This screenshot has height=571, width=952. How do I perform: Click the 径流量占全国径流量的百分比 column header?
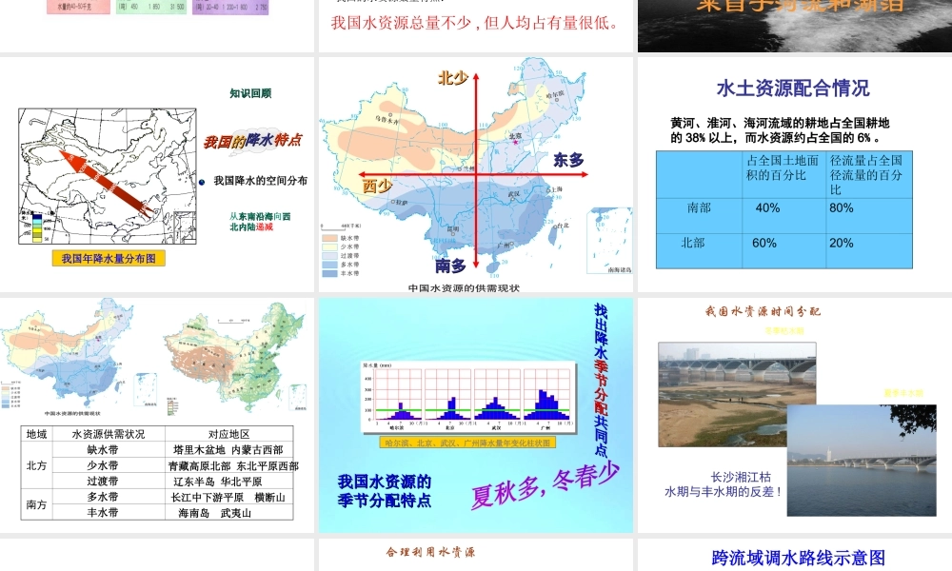(x=869, y=175)
